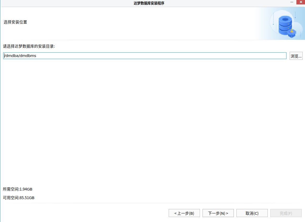
Task: Proceed with 下一步(N) button
Action: [218, 213]
